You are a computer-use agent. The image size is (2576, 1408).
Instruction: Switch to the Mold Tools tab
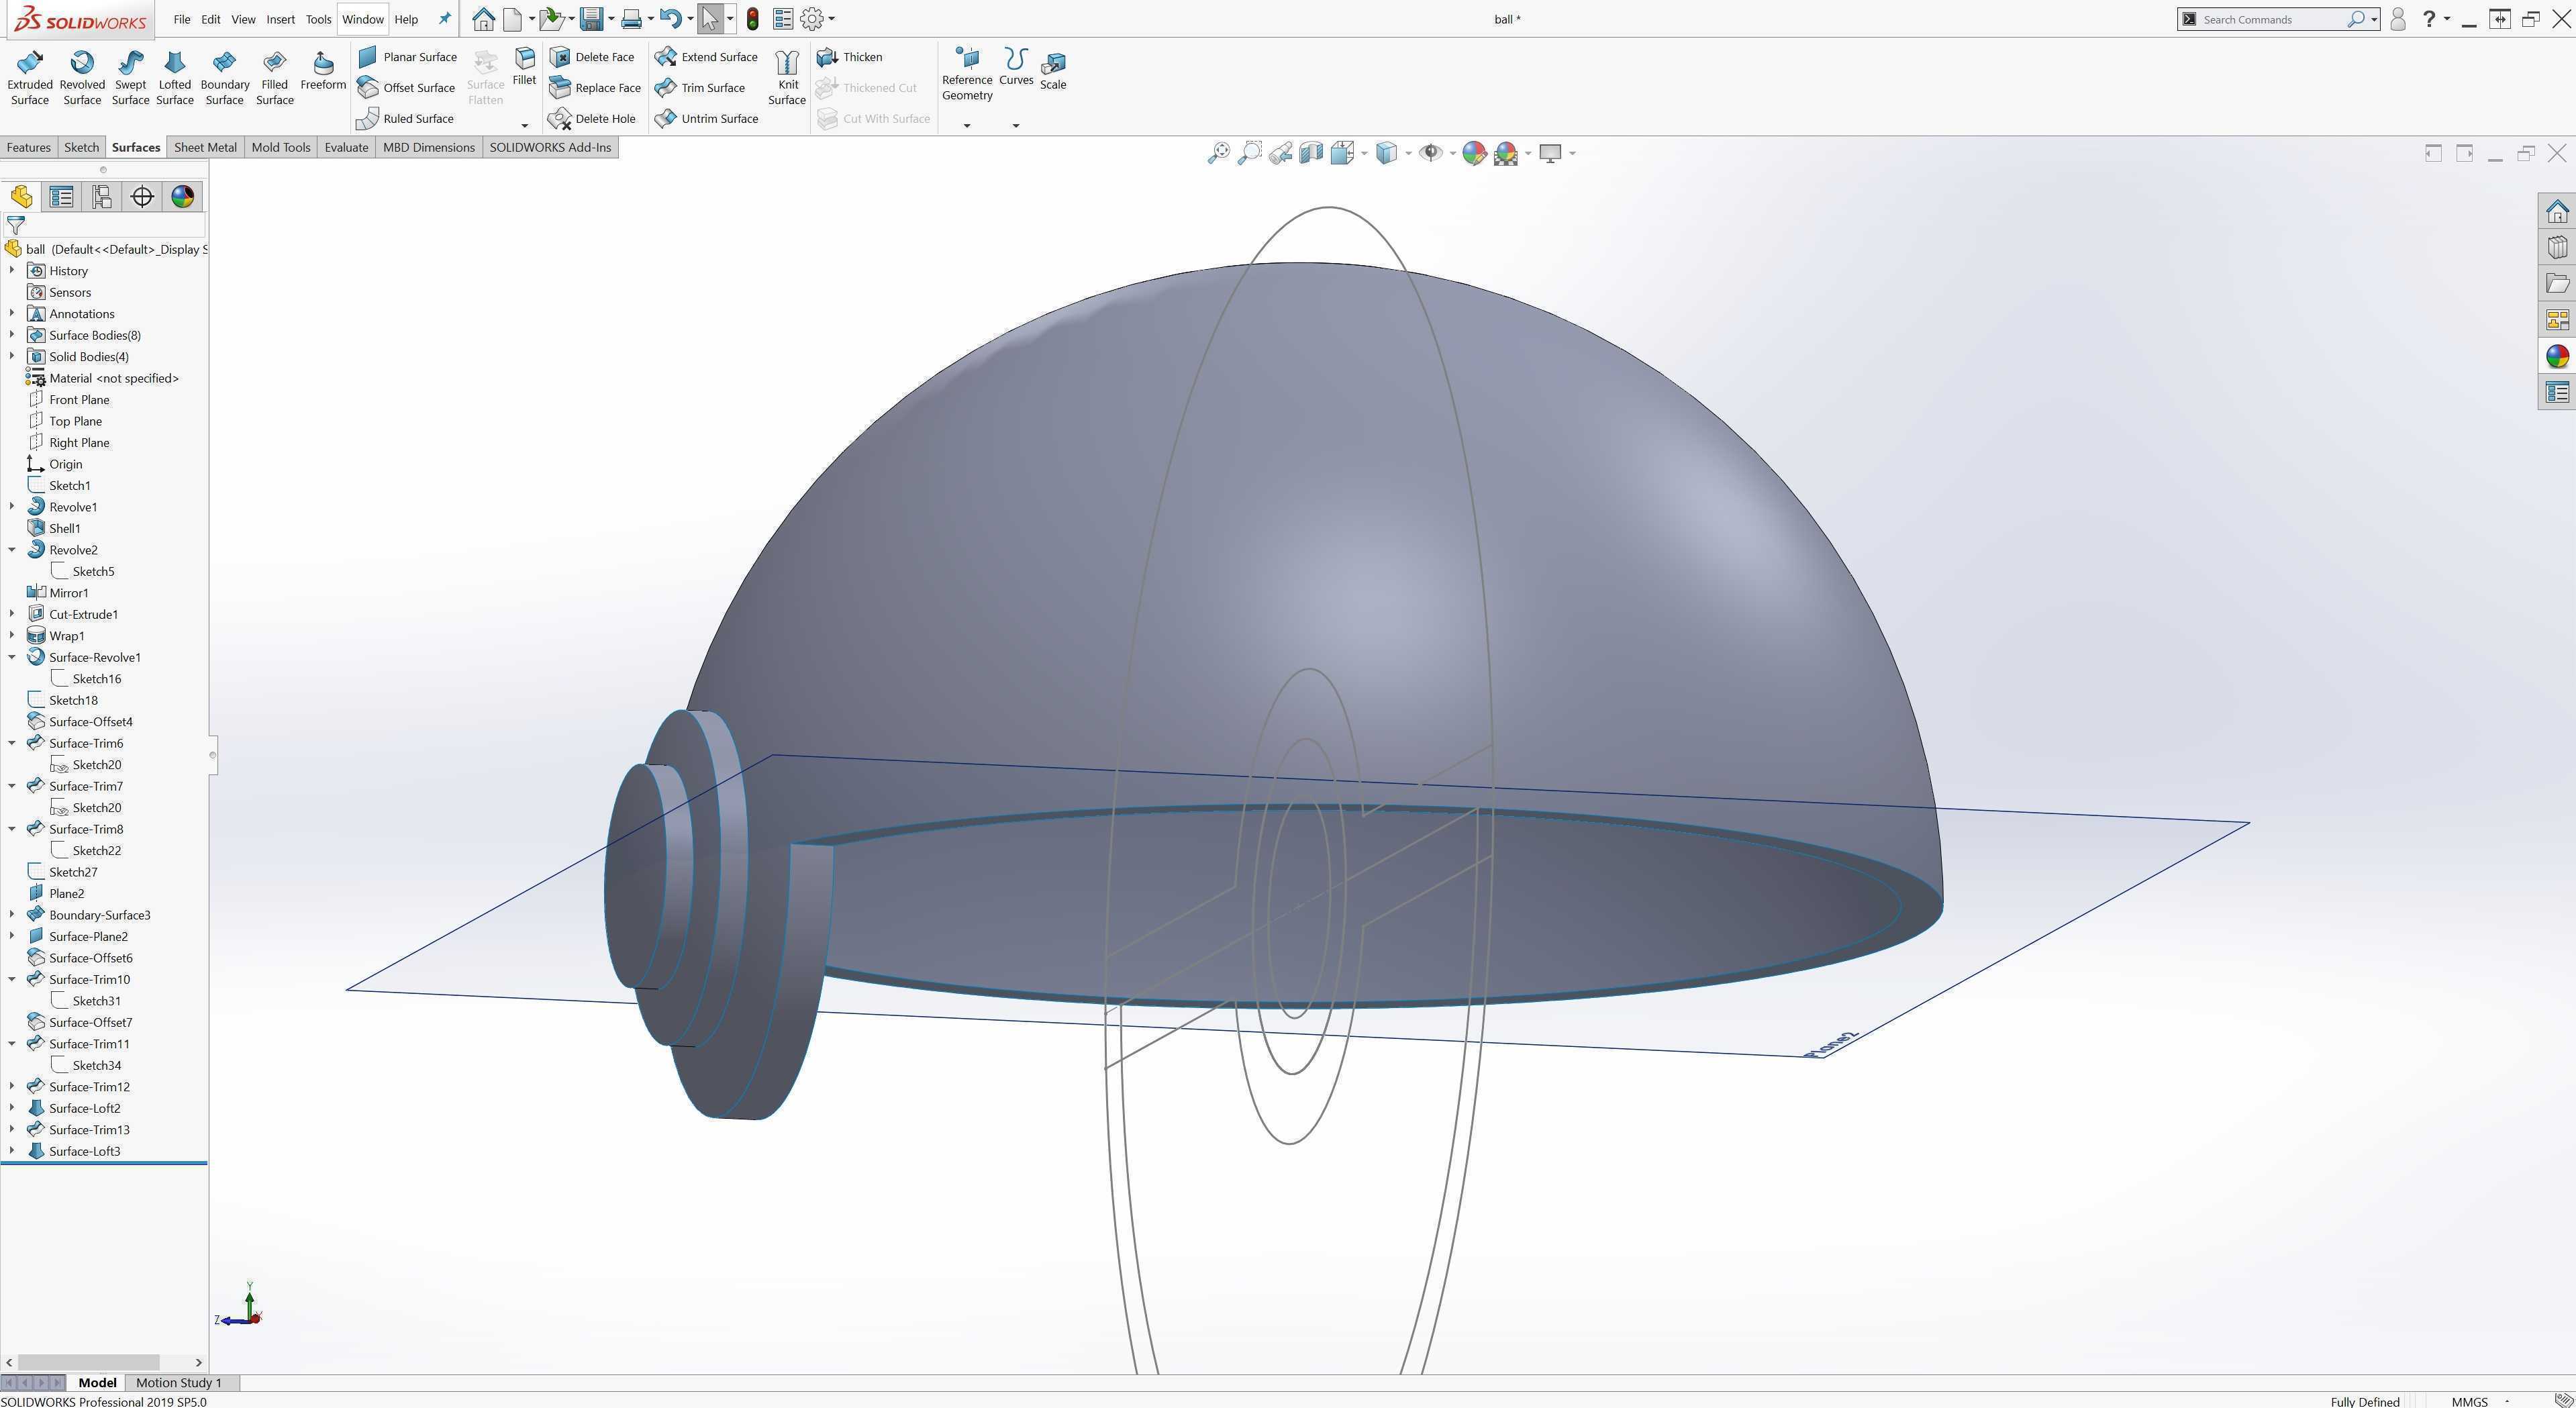[x=281, y=148]
